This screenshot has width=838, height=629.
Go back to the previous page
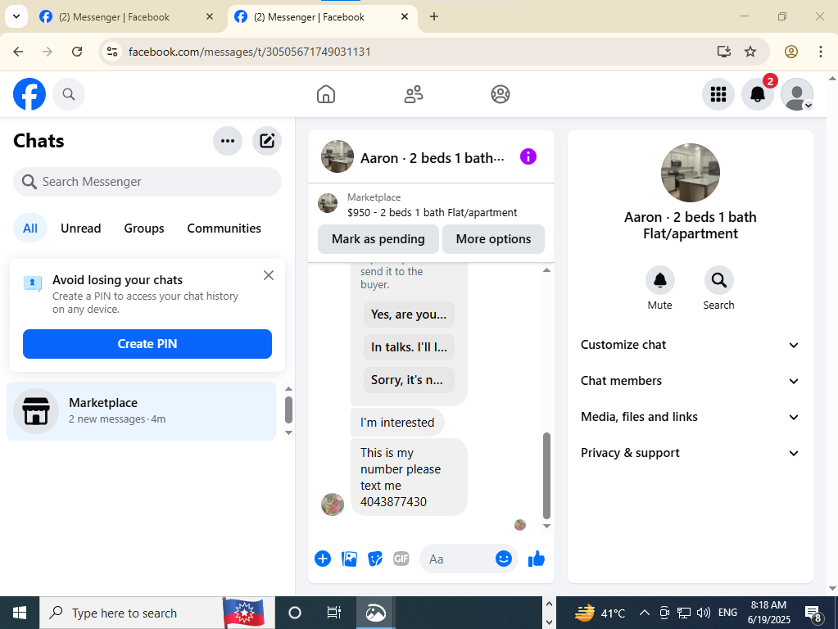click(18, 52)
